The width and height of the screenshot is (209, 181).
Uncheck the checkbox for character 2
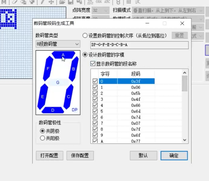(x=95, y=93)
